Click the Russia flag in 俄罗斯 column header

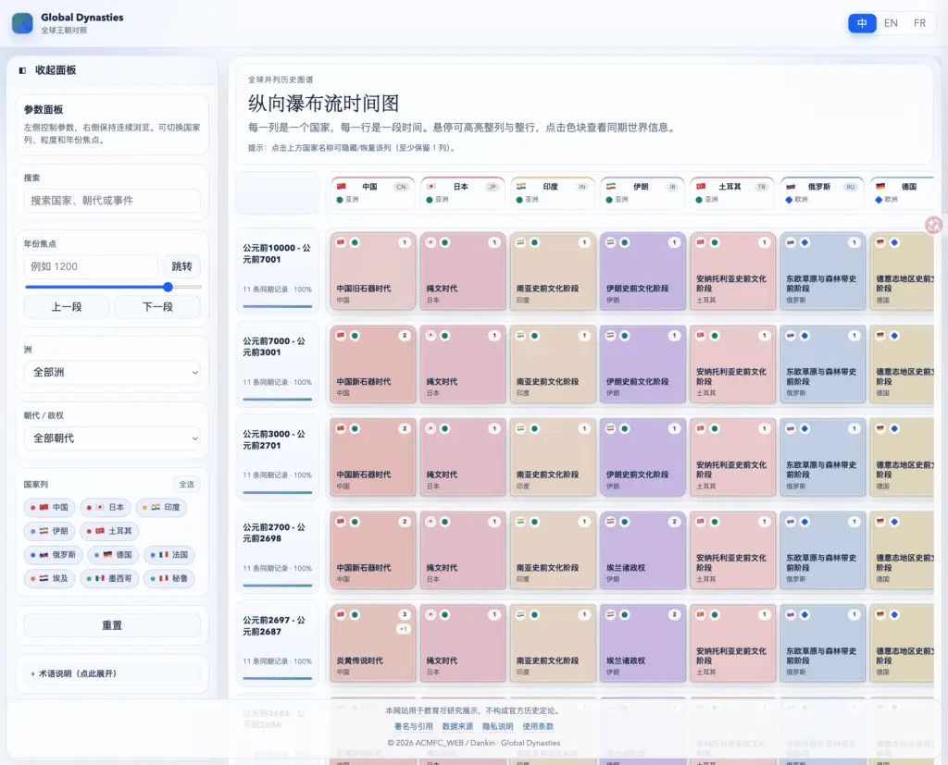point(790,186)
